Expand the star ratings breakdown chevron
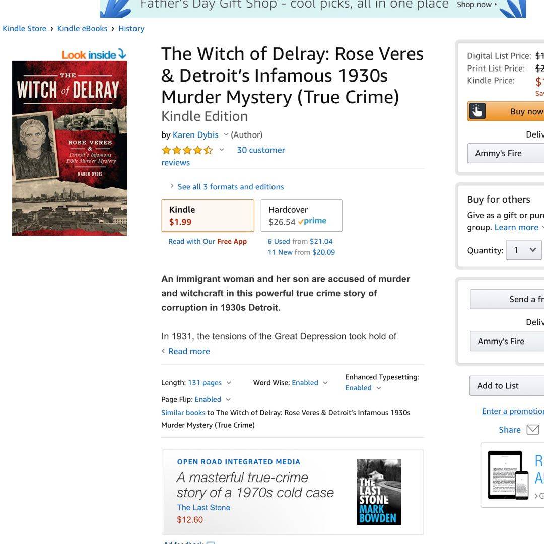The width and height of the screenshot is (544, 544). point(222,150)
